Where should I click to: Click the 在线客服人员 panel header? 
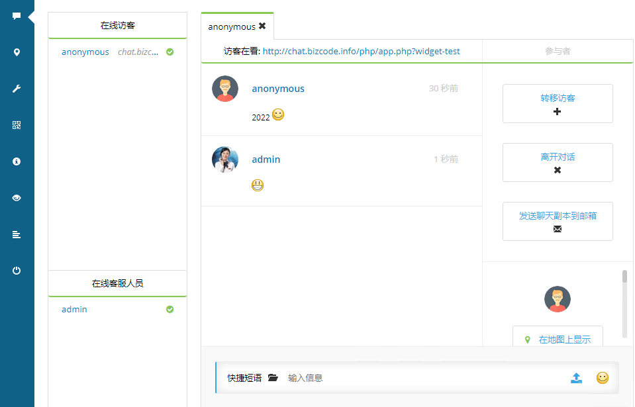[x=117, y=283]
